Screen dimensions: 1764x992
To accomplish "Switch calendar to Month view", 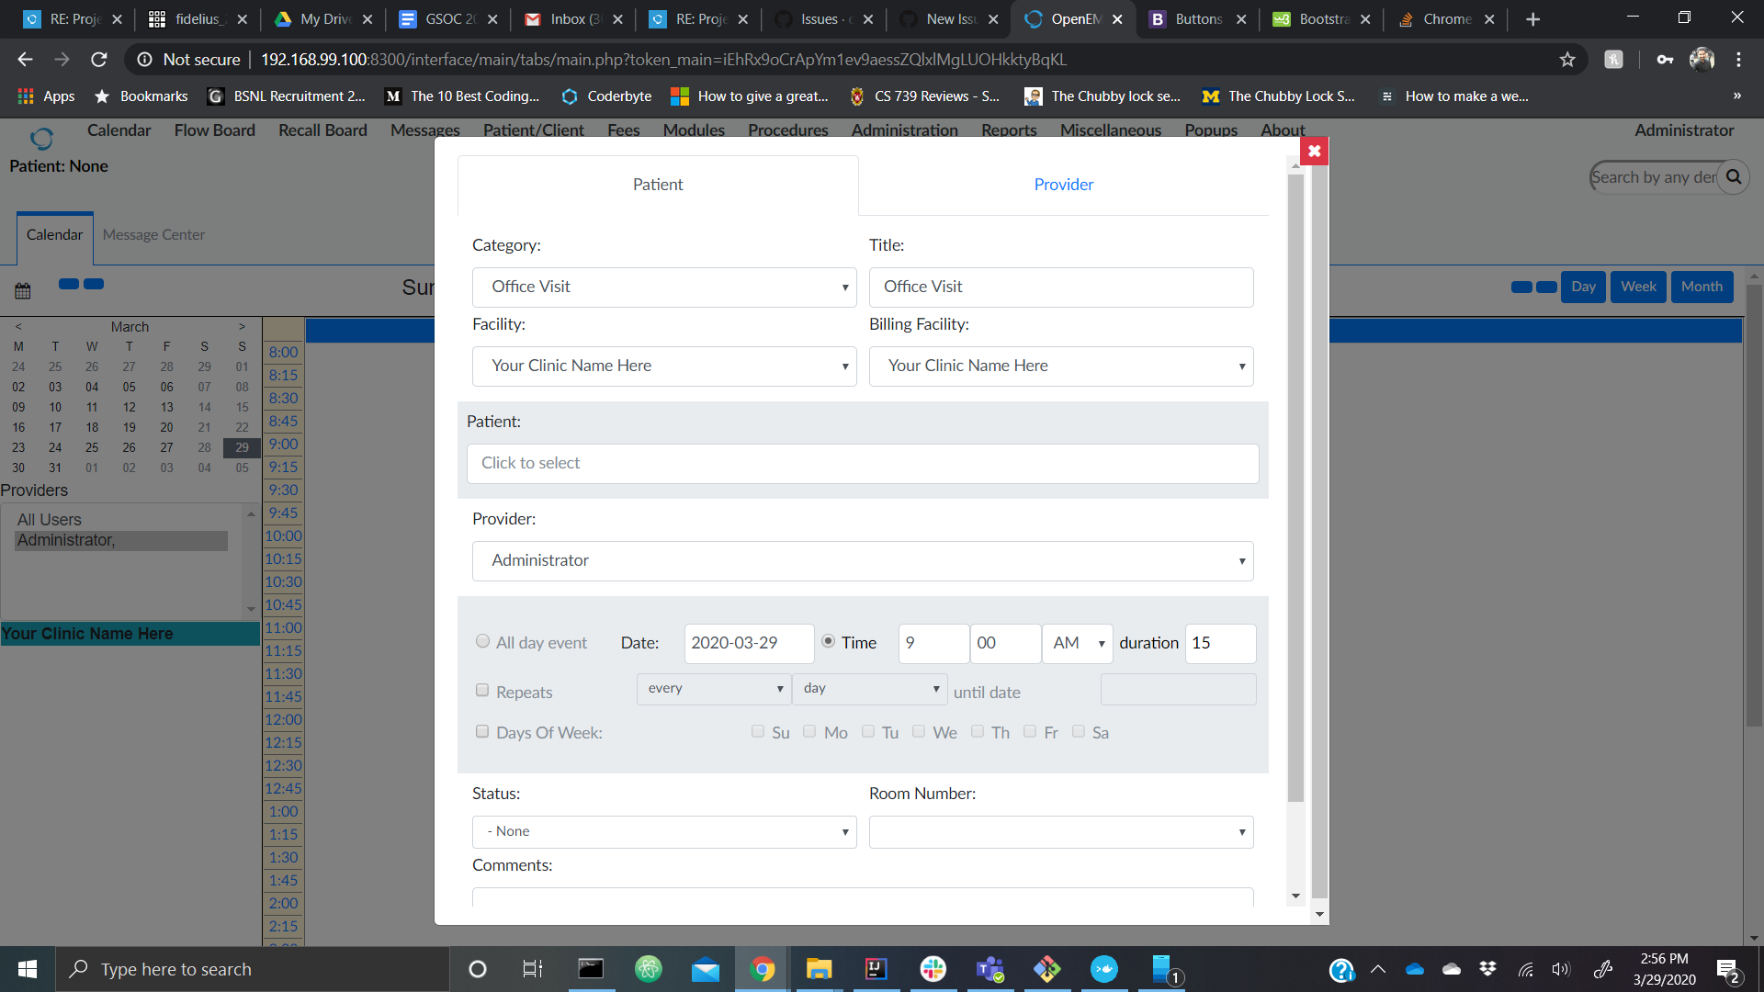I will pos(1701,287).
